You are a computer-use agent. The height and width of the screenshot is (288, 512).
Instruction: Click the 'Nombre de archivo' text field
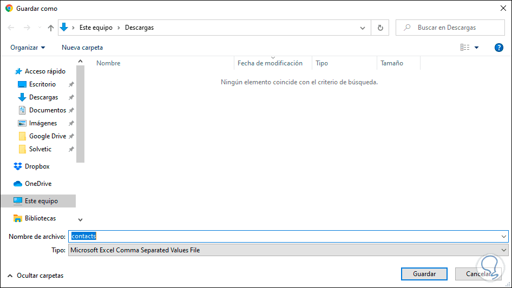pyautogui.click(x=284, y=236)
